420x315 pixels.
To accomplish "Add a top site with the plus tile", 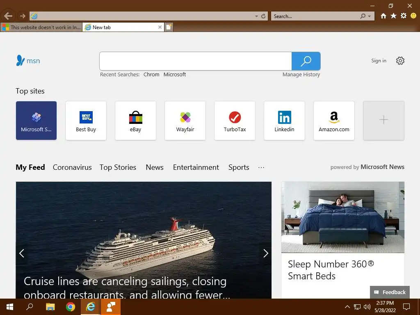I will click(x=383, y=121).
